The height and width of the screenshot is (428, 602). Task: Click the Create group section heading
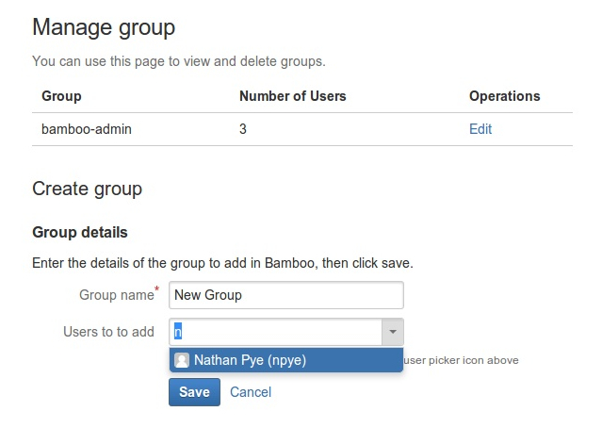click(87, 189)
